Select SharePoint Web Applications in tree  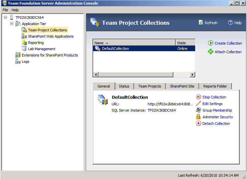point(51,36)
